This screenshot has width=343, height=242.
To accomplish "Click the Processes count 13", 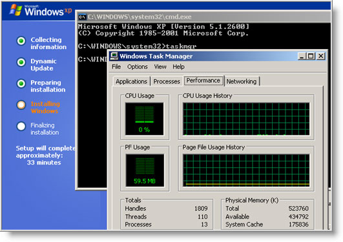I will [x=204, y=225].
